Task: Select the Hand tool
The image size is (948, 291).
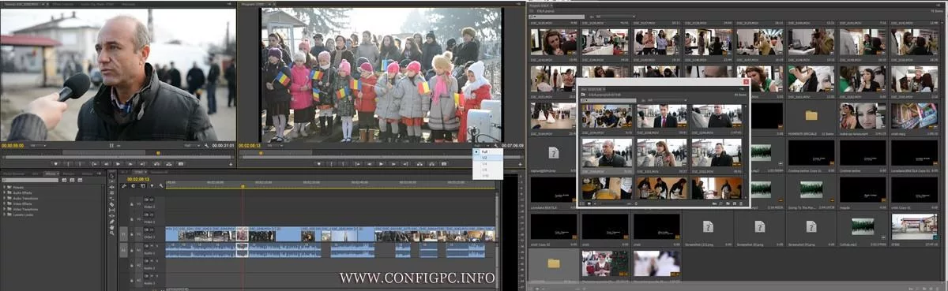Action: pyautogui.click(x=111, y=227)
